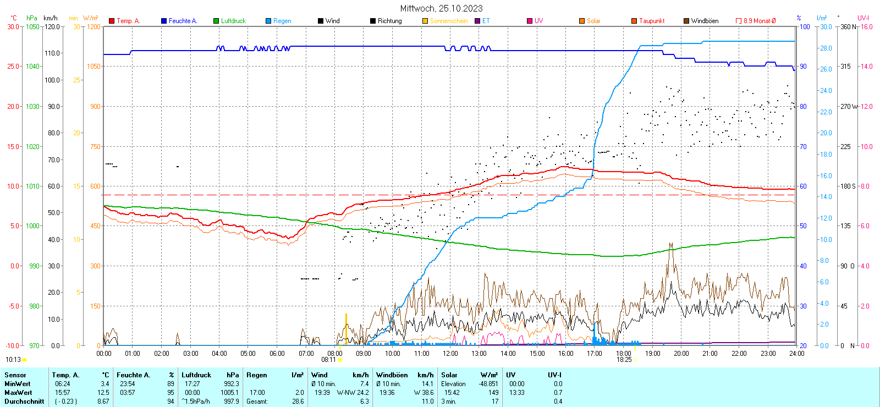Click the Richtung legend label

(x=389, y=21)
